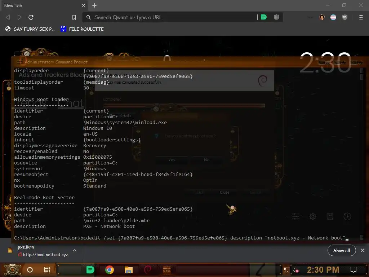Open the pink-blue striped profile icon

point(333,17)
